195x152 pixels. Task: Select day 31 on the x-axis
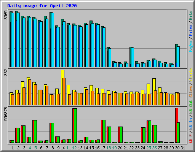(x=183, y=148)
